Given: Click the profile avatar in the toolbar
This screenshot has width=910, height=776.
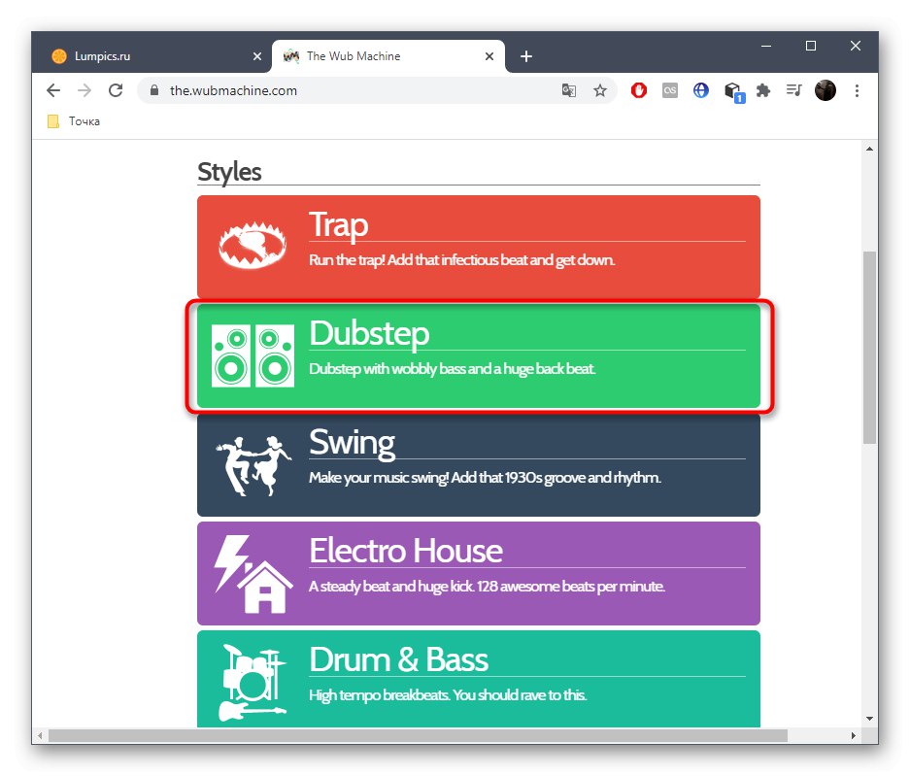Looking at the screenshot, I should (826, 90).
